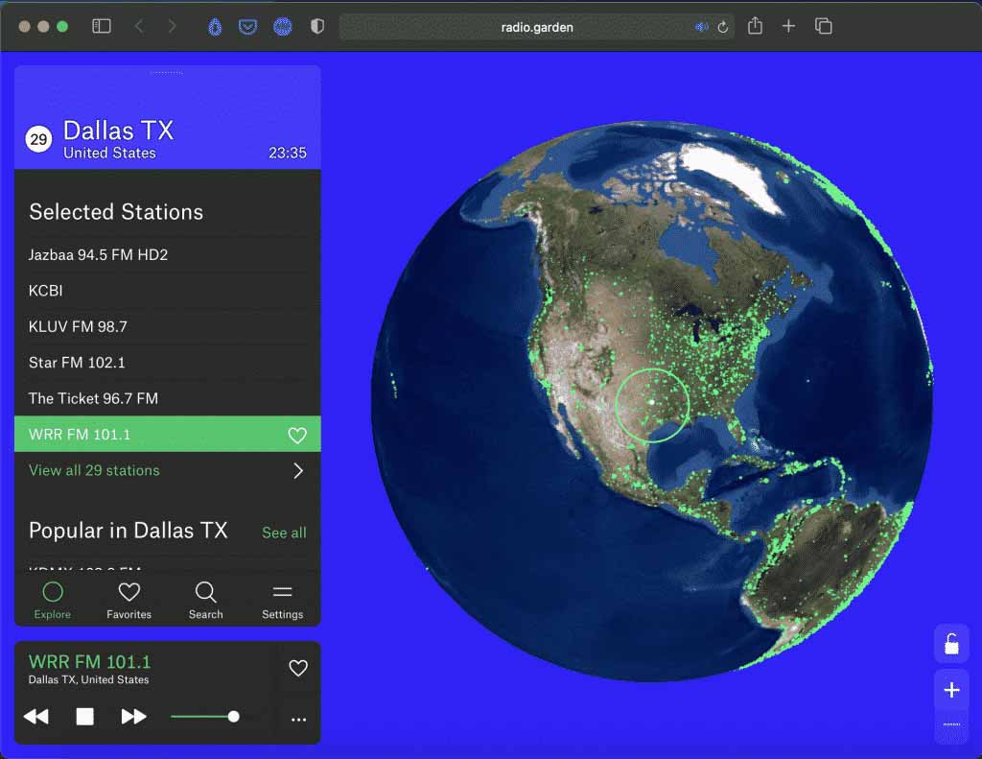Screen dimensions: 982x759
Task: Zoom in on globe with plus button
Action: click(951, 690)
